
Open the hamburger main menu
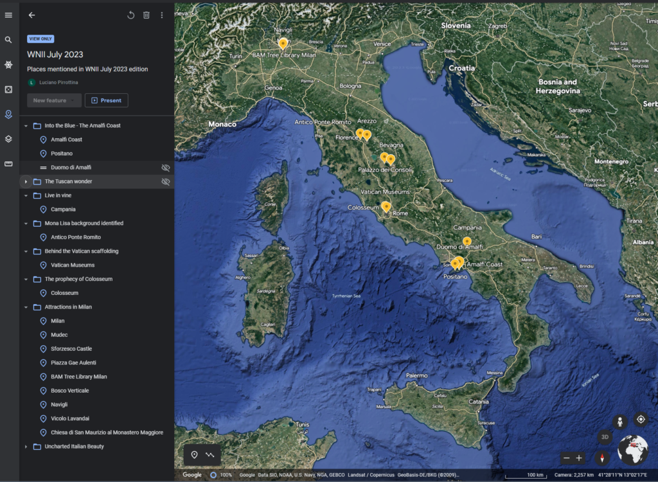8,15
